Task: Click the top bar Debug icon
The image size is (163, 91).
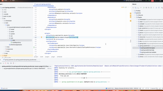Action: (x=149, y=1)
